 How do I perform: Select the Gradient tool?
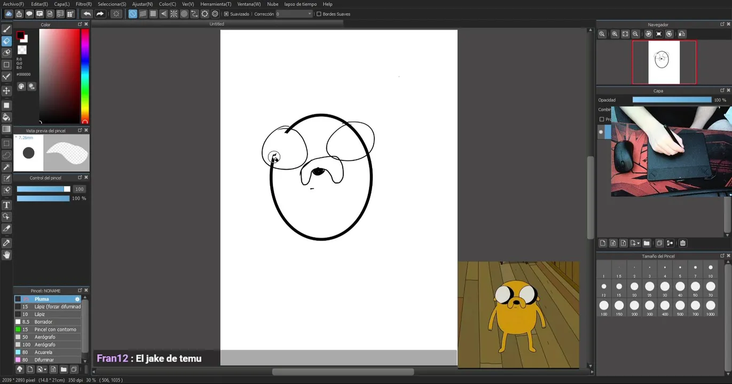[x=6, y=129]
